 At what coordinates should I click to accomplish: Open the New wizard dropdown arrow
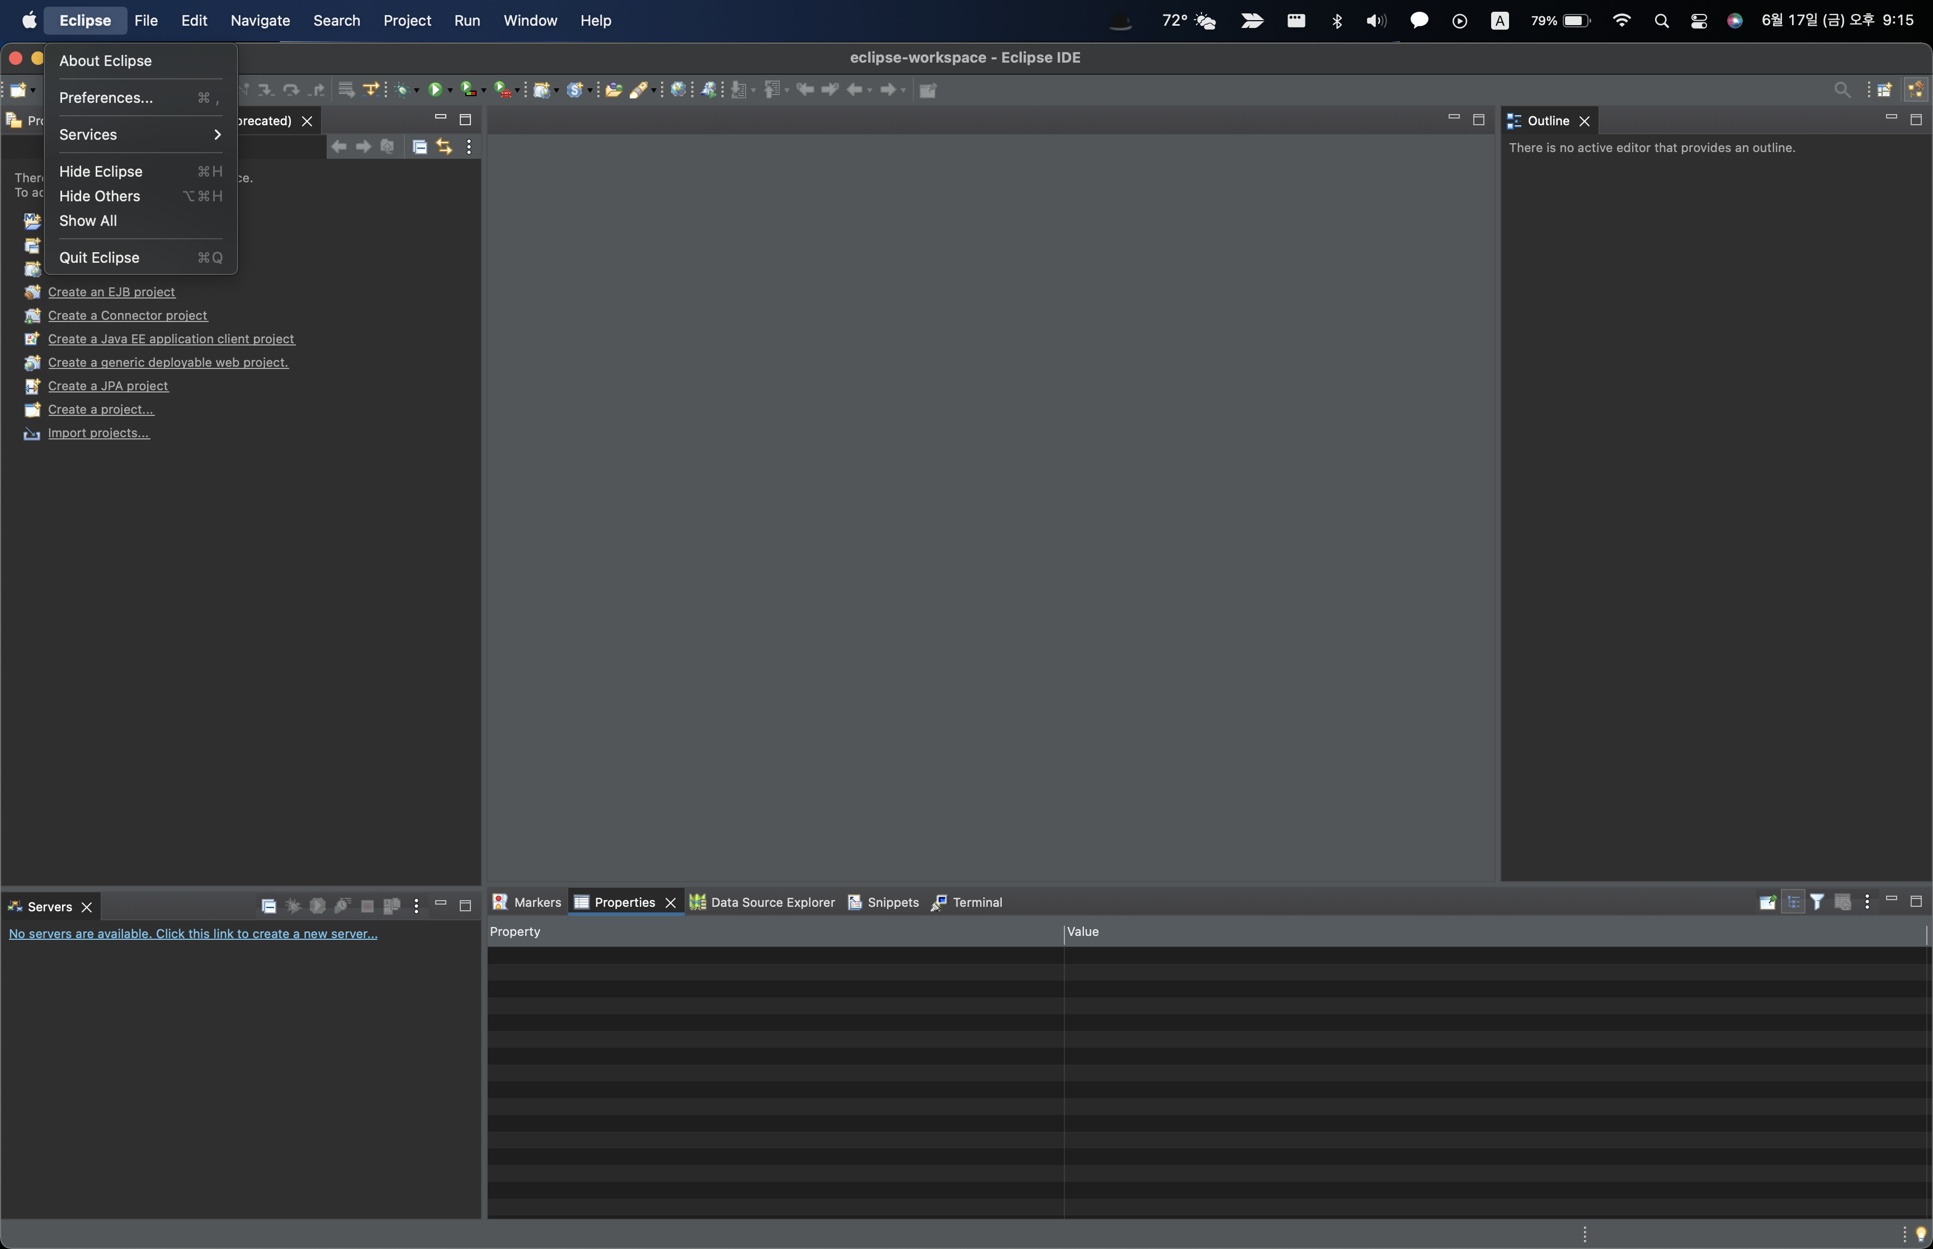click(x=33, y=90)
